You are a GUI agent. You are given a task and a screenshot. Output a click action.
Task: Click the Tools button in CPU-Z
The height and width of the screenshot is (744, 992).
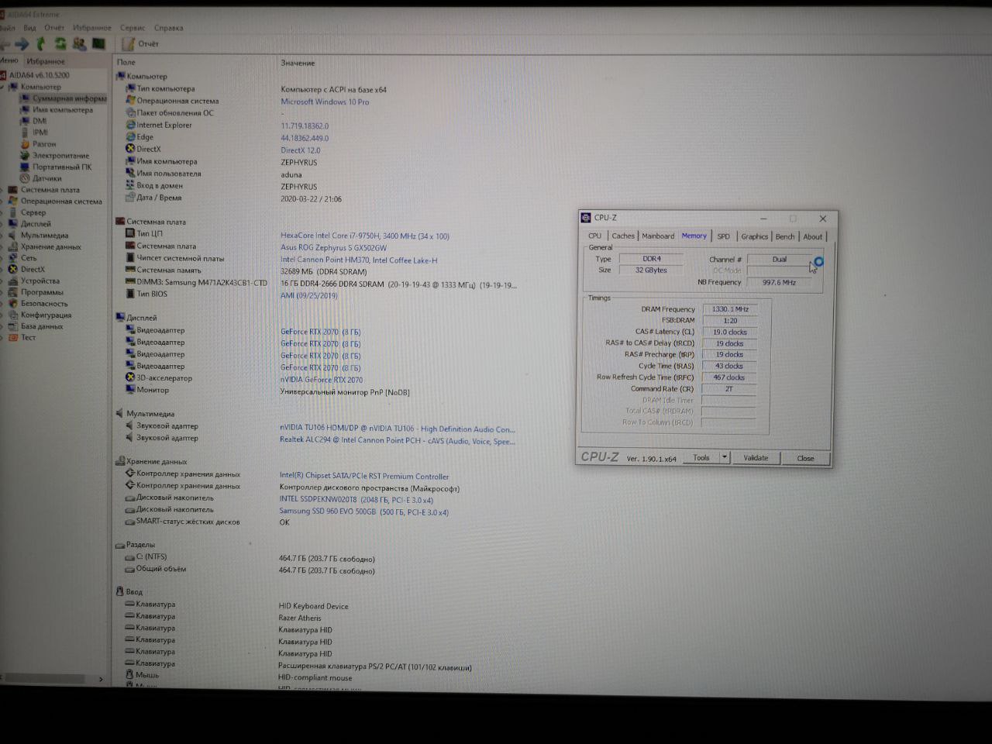(x=701, y=458)
